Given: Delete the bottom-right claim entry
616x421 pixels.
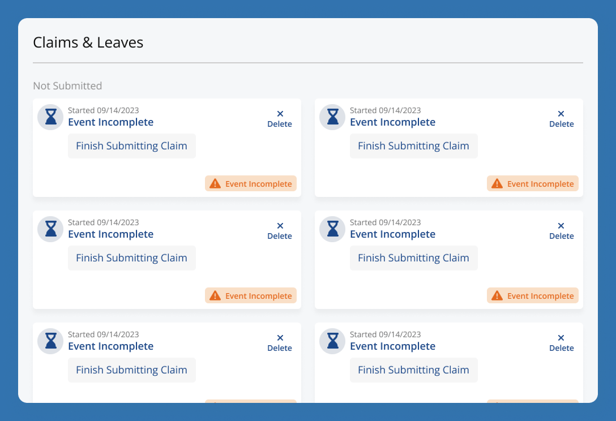Looking at the screenshot, I should tap(561, 341).
